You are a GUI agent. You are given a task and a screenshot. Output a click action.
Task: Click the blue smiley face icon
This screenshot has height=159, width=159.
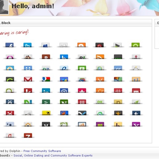28,68
